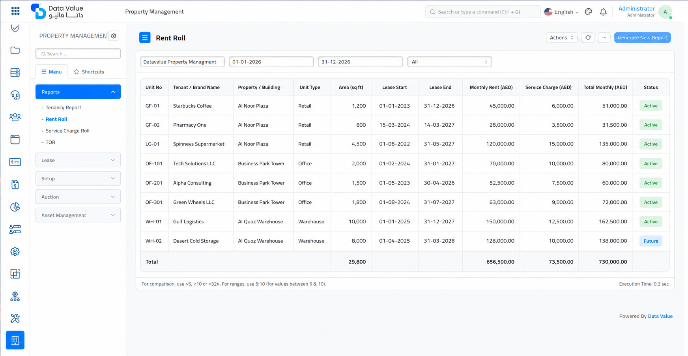Open the overlapping squares module in sidebar
This screenshot has width=688, height=356.
click(x=15, y=274)
